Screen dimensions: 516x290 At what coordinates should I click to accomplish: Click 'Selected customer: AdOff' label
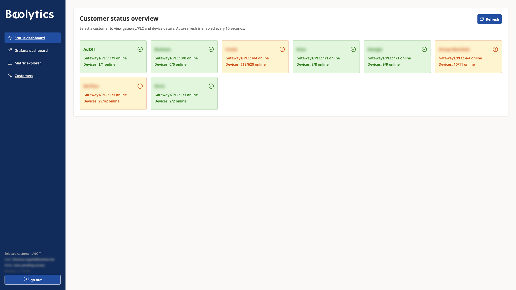pos(22,253)
